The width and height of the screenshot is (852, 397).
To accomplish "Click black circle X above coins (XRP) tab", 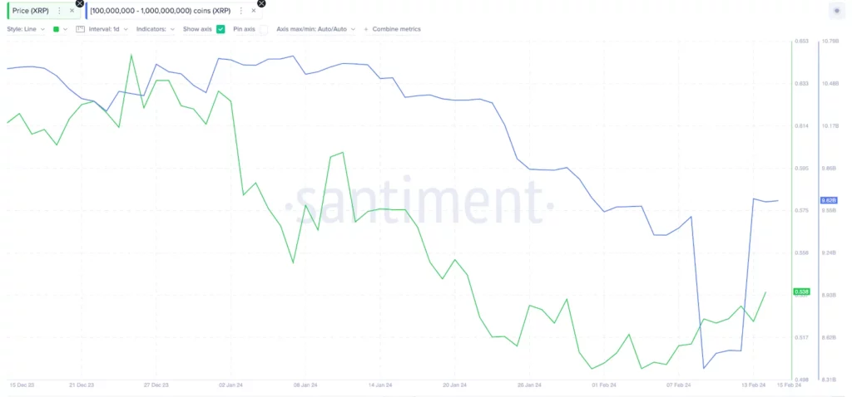I will point(261,3).
